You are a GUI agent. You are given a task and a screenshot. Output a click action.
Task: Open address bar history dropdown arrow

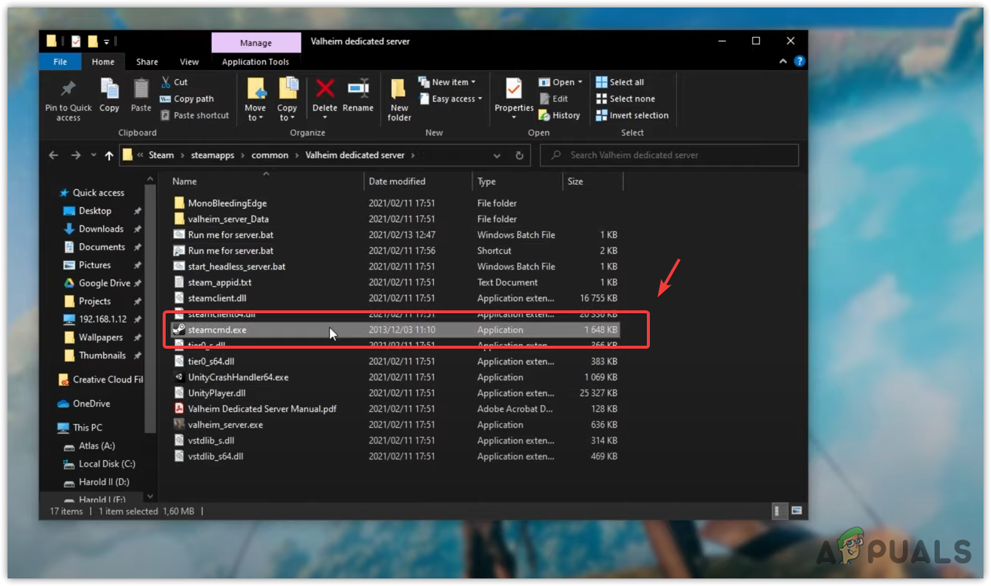[x=497, y=155]
